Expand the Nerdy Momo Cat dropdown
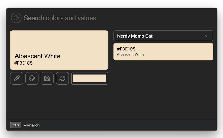Screen dimensions: 223x138 point(163,36)
